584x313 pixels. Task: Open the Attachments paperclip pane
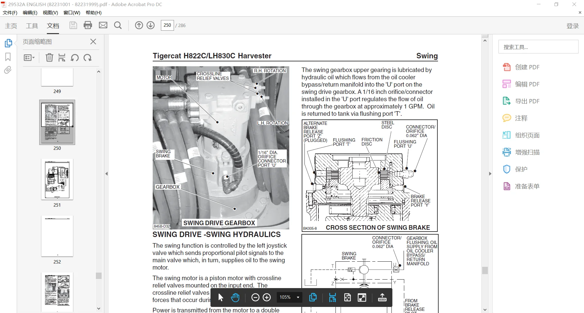point(8,70)
